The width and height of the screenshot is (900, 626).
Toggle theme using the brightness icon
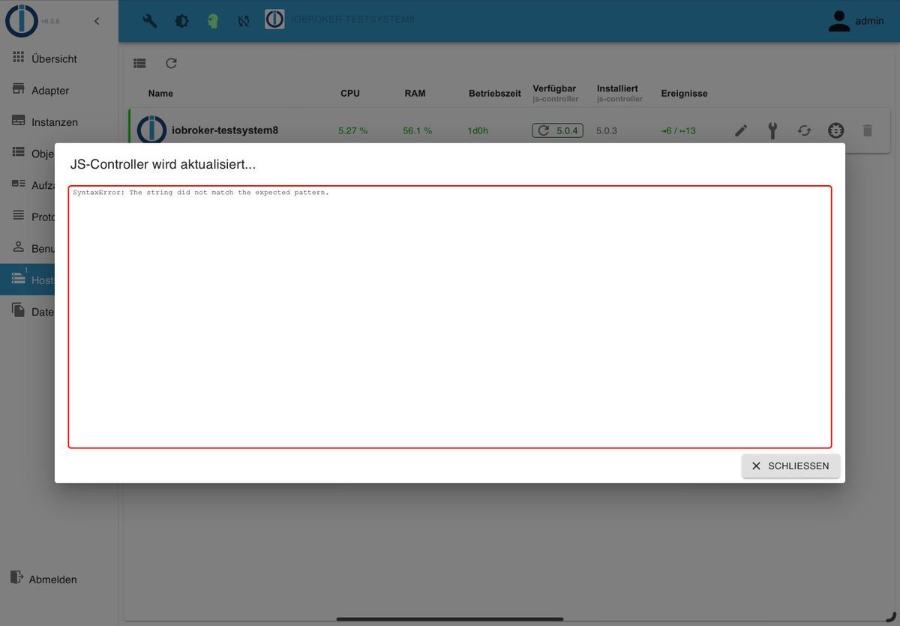tap(181, 21)
